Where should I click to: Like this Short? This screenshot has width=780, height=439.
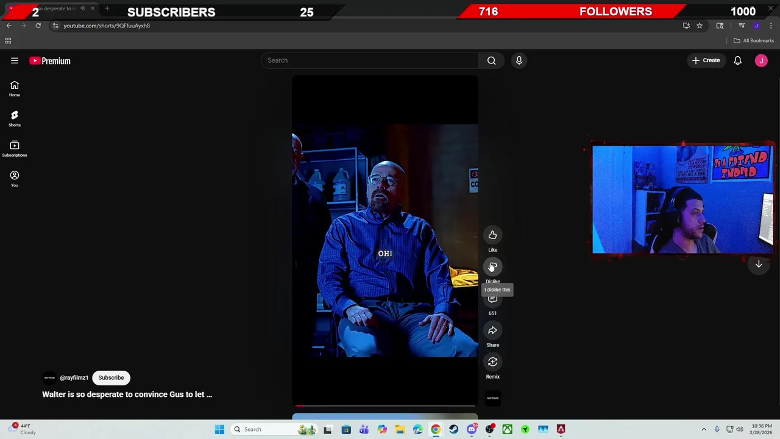pos(492,235)
